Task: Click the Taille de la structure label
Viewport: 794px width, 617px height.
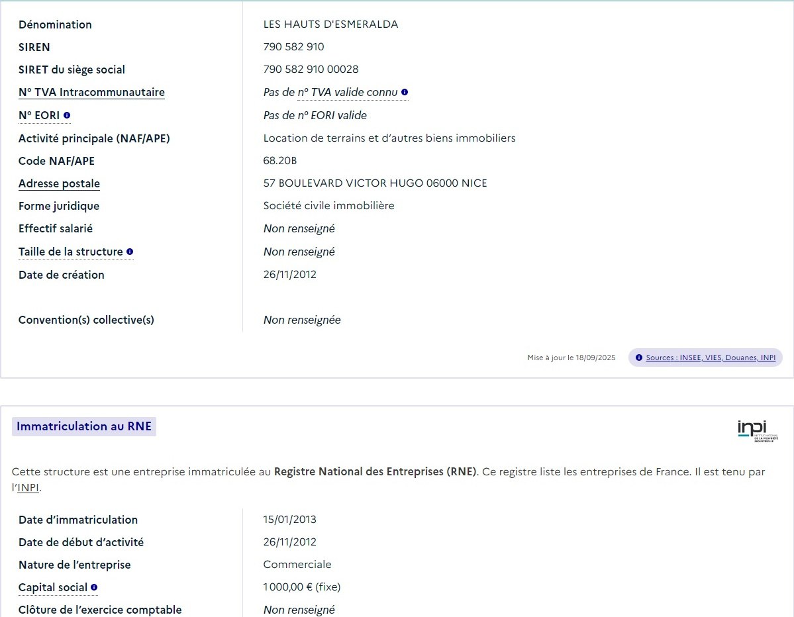Action: coord(70,252)
